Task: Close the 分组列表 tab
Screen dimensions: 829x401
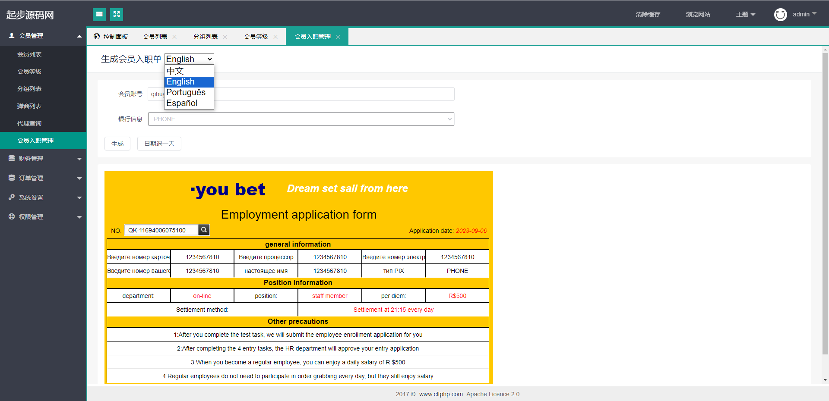Action: point(225,37)
